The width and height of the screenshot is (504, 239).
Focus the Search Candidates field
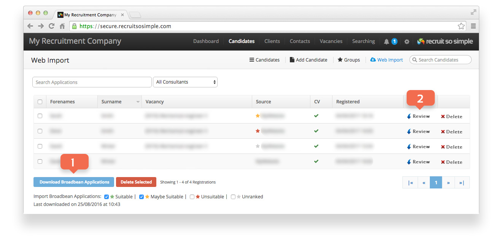tap(440, 60)
